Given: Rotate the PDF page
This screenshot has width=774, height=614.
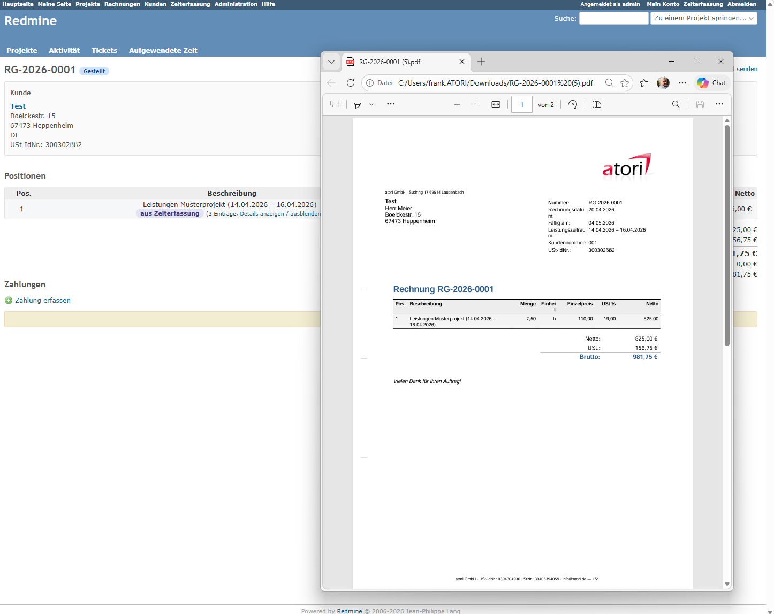Looking at the screenshot, I should (572, 104).
